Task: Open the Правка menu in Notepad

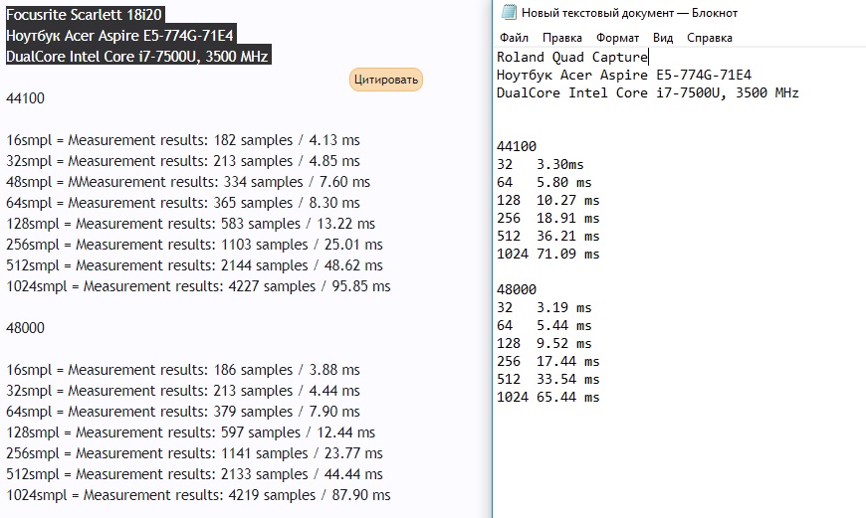Action: click(x=562, y=38)
